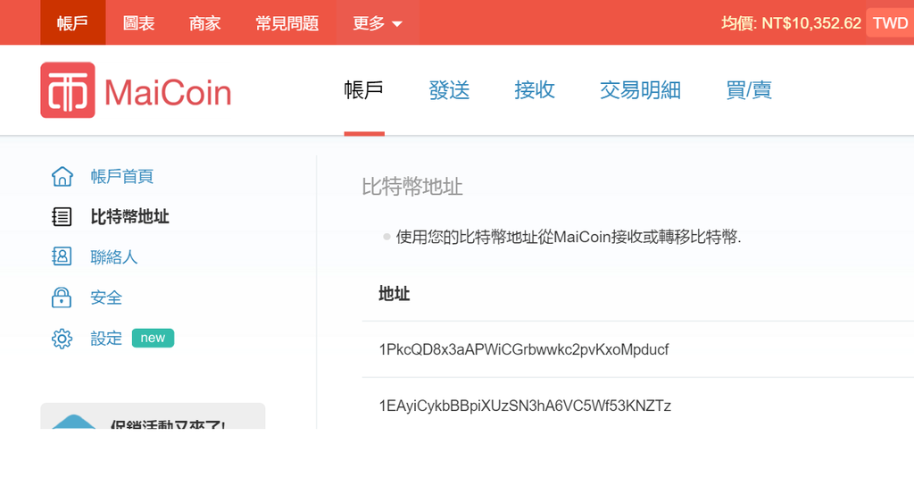Click address 1PkcQD8x3aAPWiCGrbwwkc2pvKxoMpducf
The width and height of the screenshot is (914, 486).
523,349
